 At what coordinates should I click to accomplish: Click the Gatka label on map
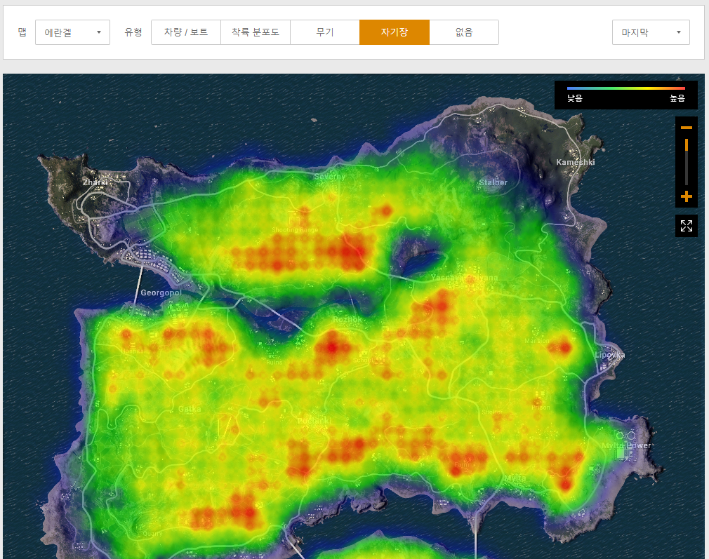click(x=190, y=409)
